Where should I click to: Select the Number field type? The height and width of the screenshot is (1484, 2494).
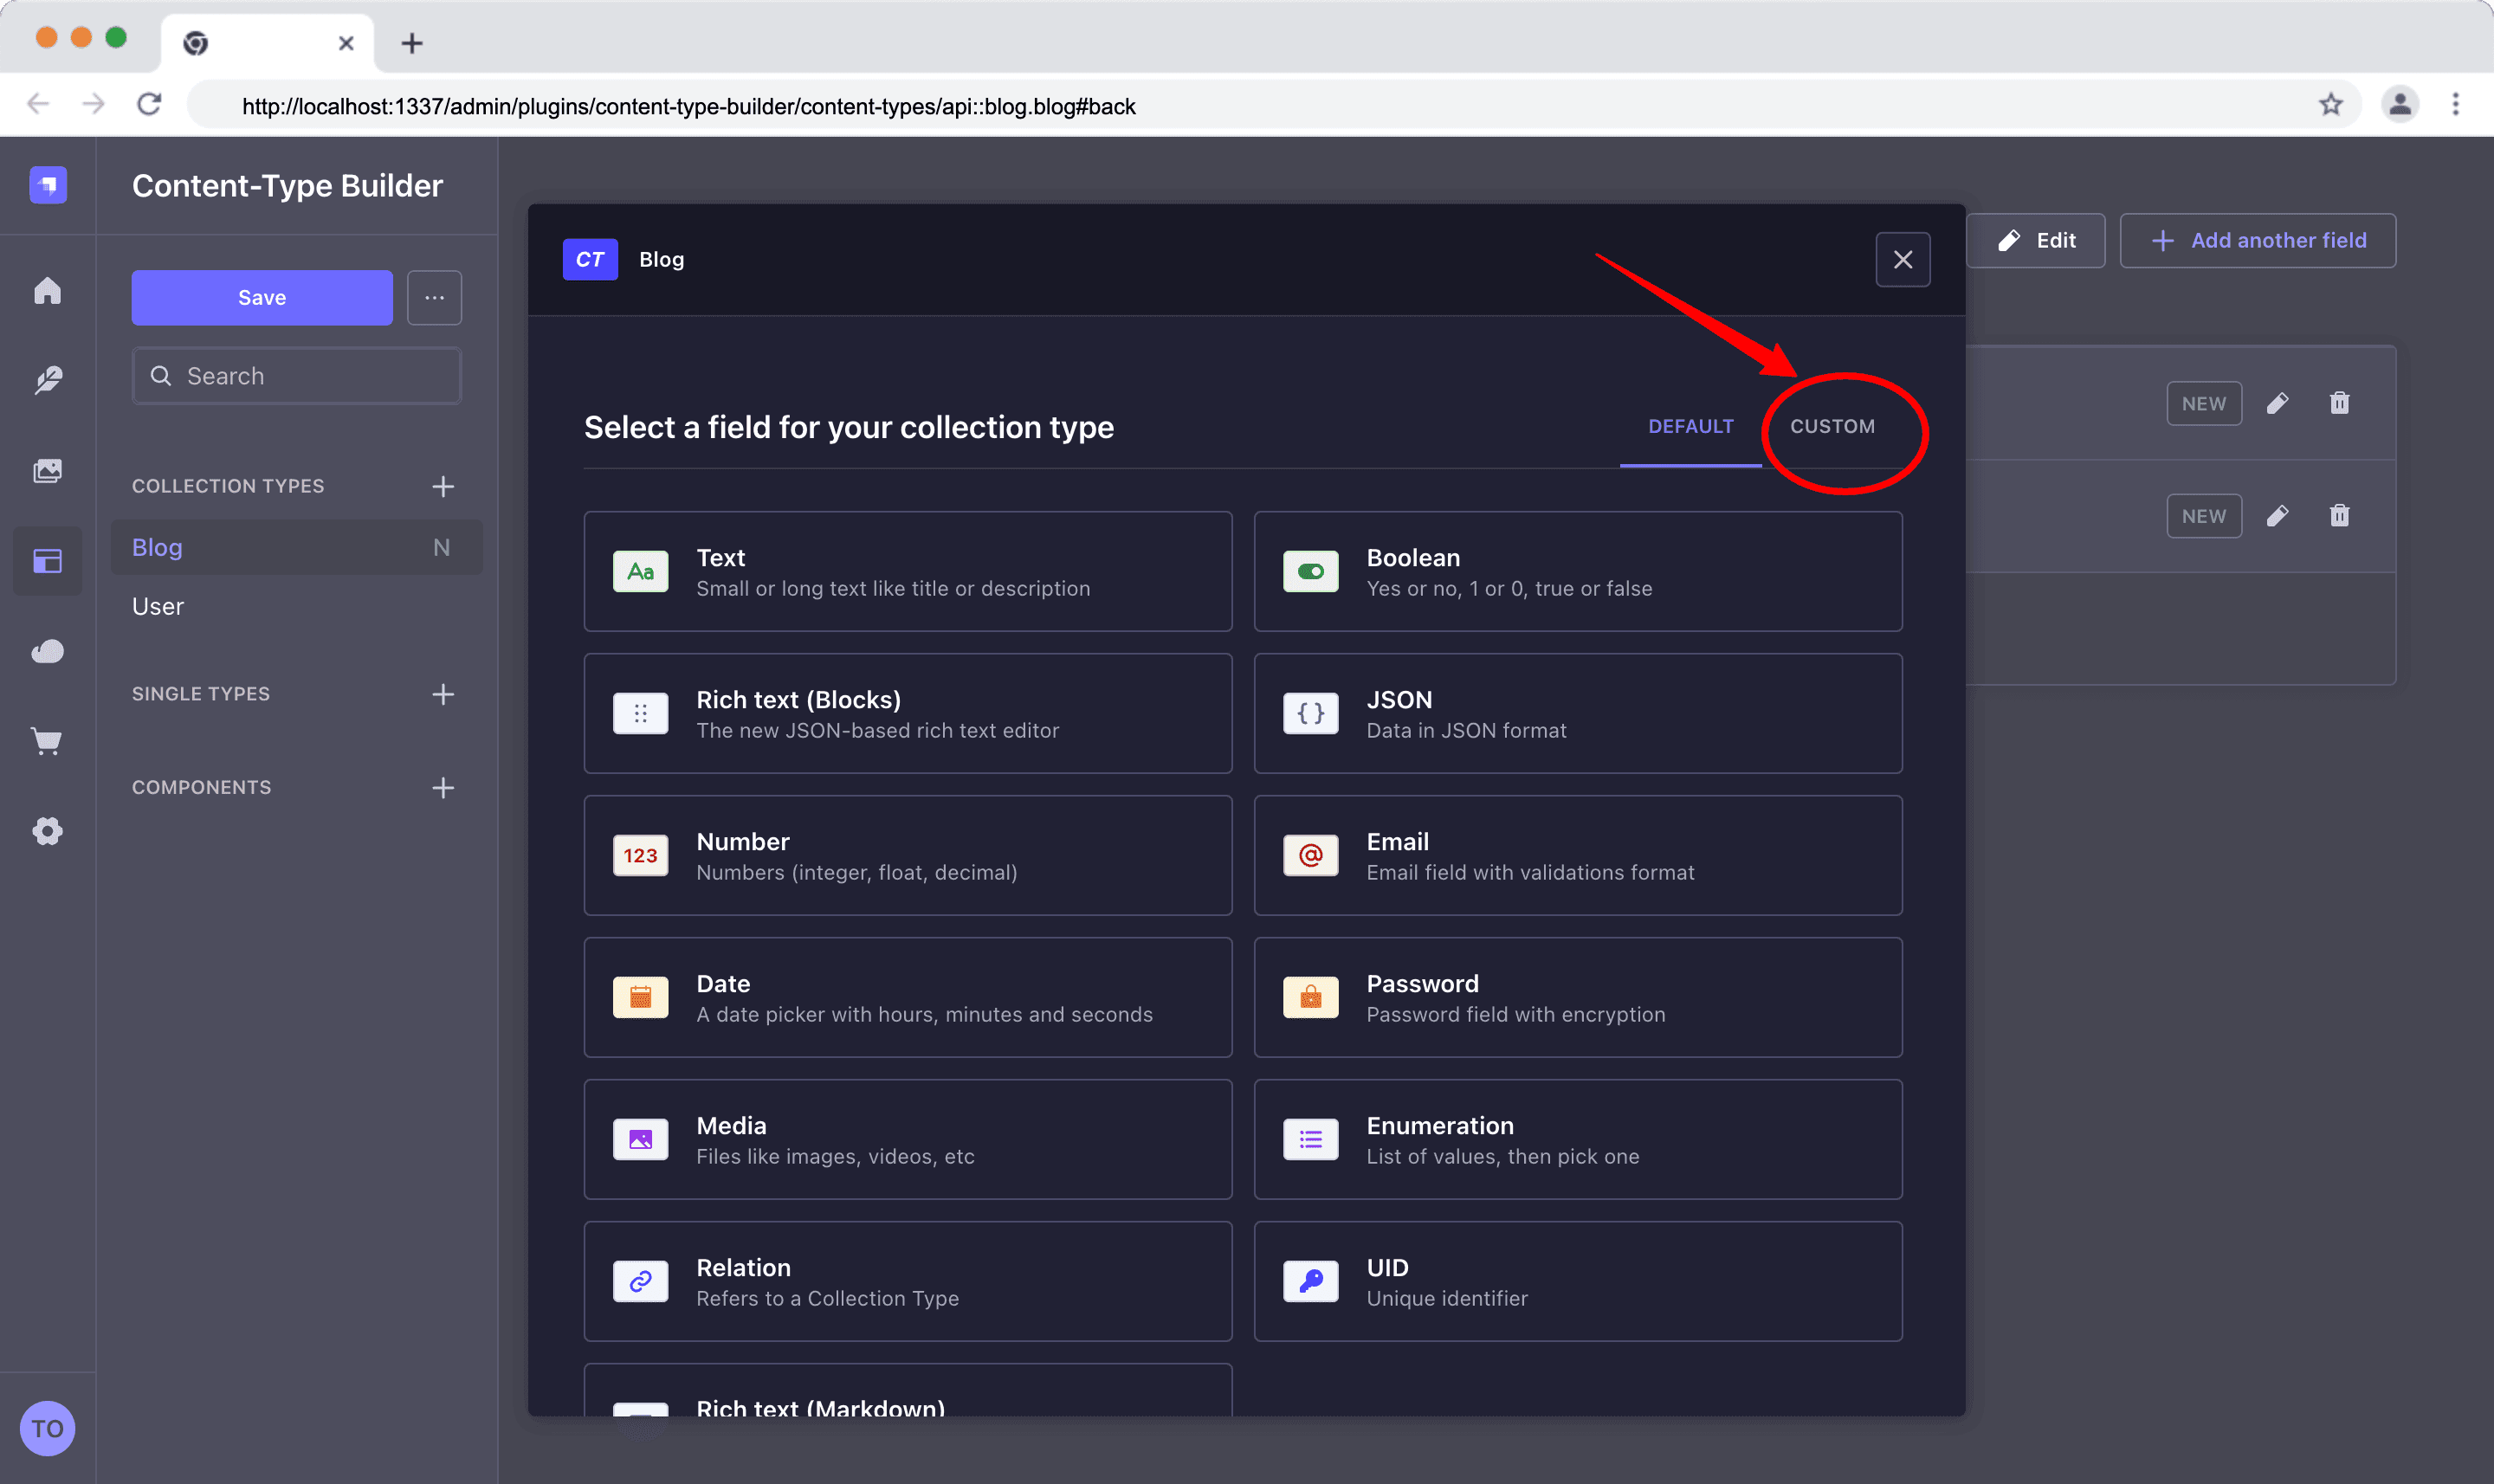click(x=907, y=856)
